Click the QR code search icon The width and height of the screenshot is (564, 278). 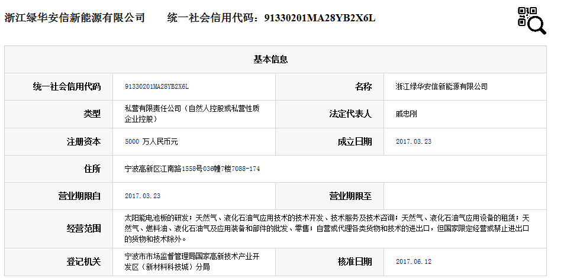coord(531,21)
